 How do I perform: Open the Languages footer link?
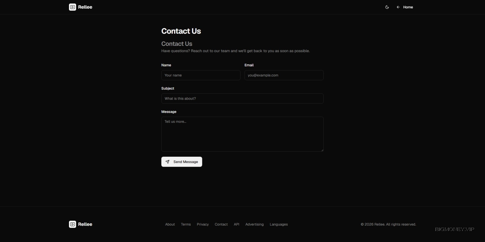pos(278,224)
